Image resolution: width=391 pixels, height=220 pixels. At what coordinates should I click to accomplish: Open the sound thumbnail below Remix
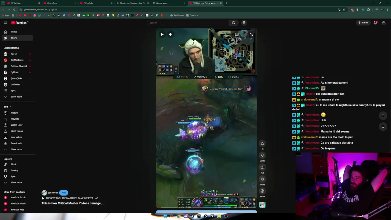[262, 205]
